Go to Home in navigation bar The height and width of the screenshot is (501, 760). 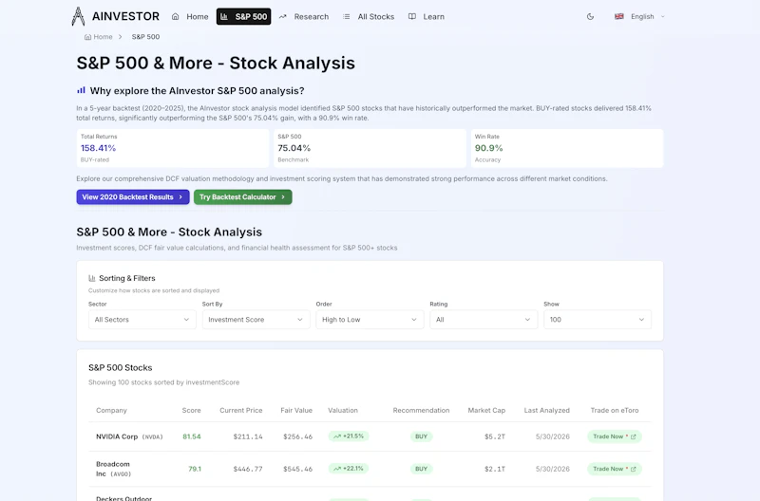190,16
